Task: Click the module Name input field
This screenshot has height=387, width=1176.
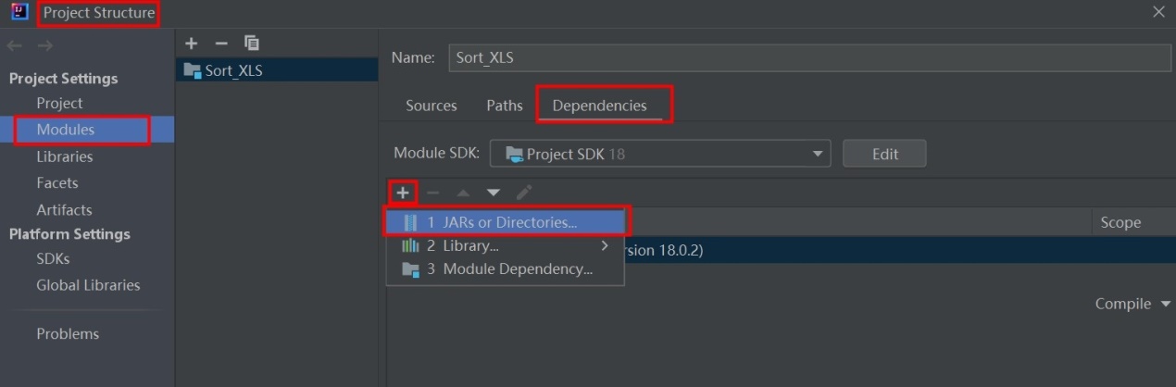Action: [x=808, y=57]
